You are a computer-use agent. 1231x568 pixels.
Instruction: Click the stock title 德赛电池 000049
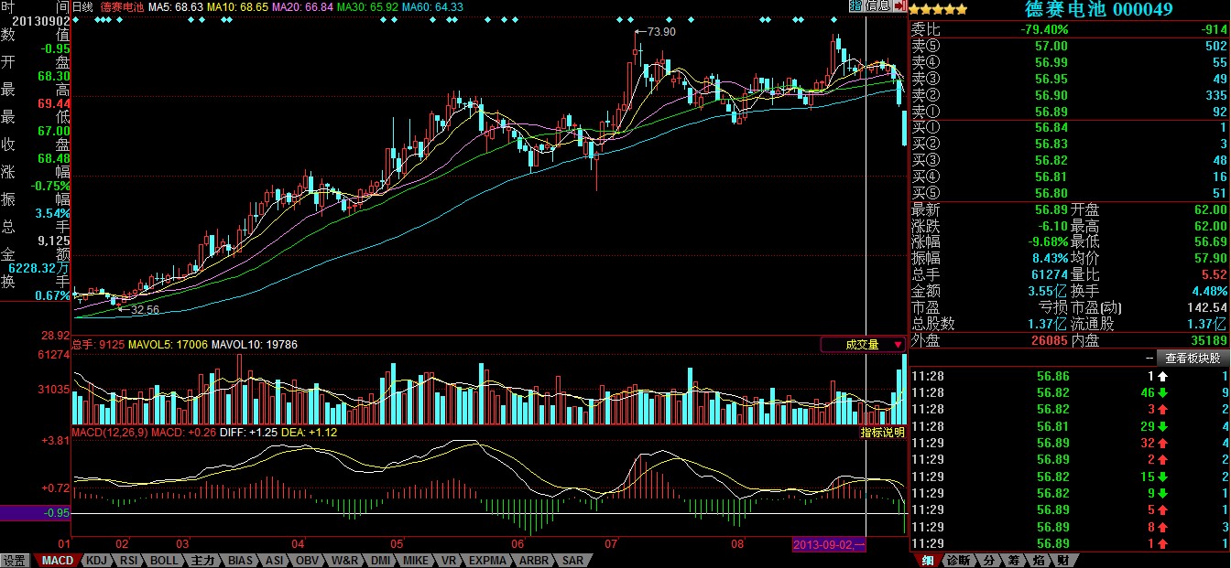[1099, 9]
